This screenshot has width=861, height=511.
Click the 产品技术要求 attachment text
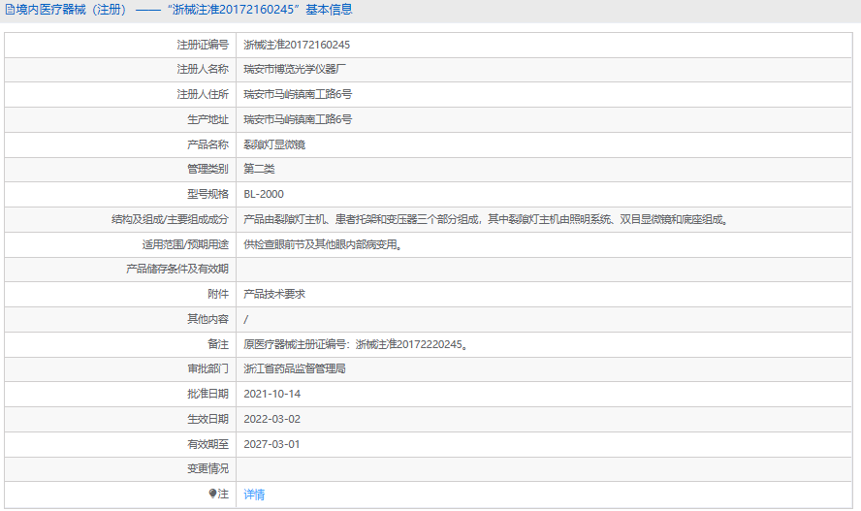(x=274, y=294)
